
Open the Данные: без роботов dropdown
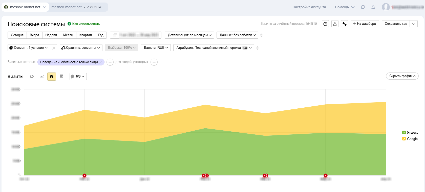237,35
